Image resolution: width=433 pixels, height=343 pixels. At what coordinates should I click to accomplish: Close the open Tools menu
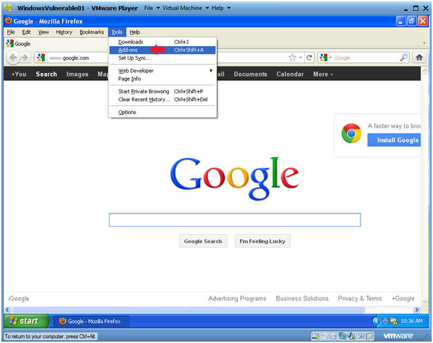(x=117, y=32)
